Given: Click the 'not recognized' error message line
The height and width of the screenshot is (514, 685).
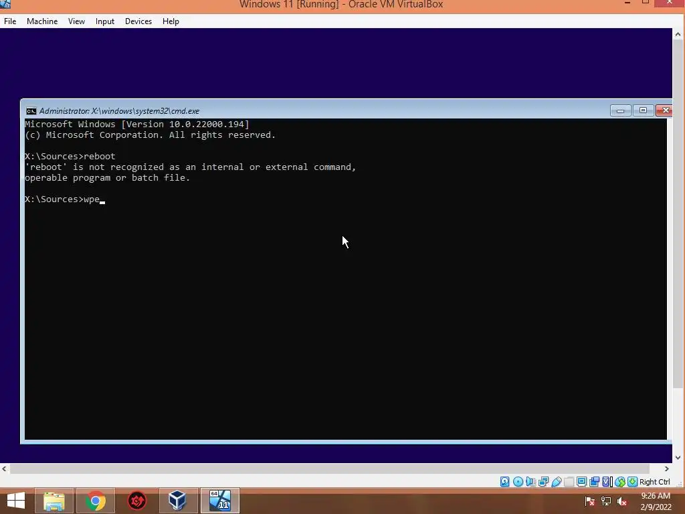Looking at the screenshot, I should (191, 167).
